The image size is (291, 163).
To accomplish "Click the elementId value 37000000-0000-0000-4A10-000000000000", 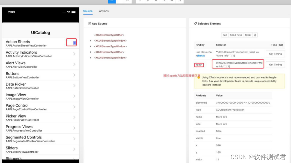I will (x=243, y=103).
